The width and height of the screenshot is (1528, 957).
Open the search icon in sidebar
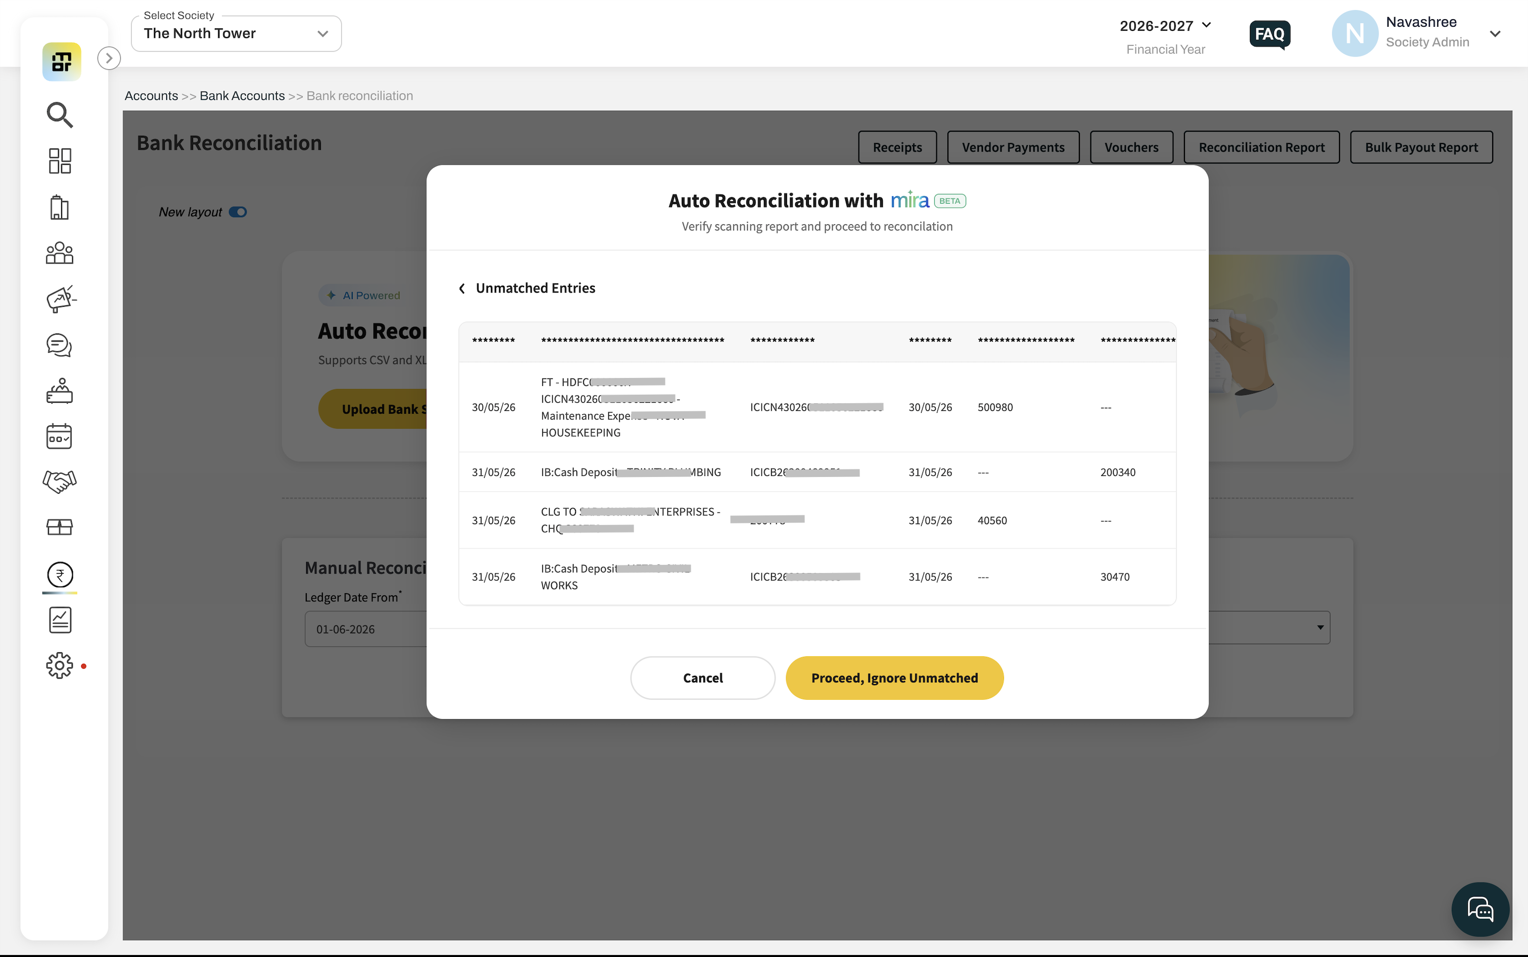pos(60,115)
